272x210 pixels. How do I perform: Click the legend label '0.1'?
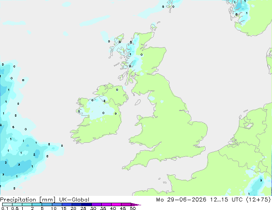coord(5,208)
